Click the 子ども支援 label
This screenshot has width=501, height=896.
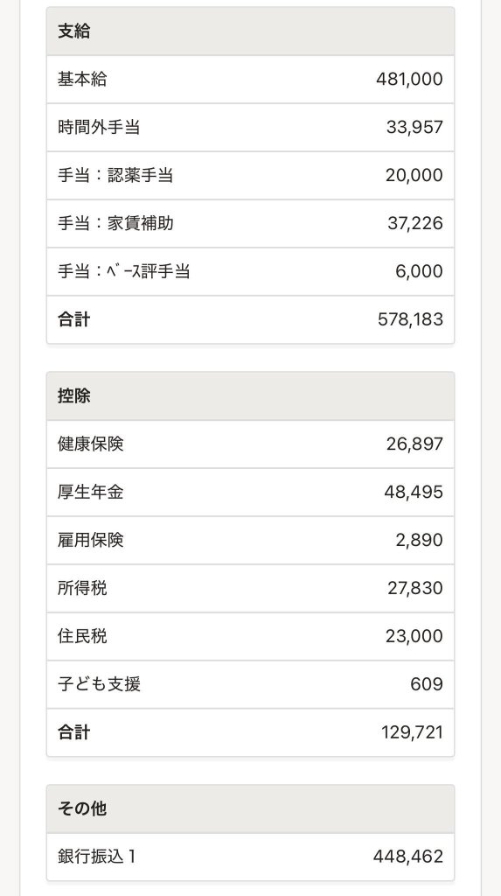click(x=99, y=684)
